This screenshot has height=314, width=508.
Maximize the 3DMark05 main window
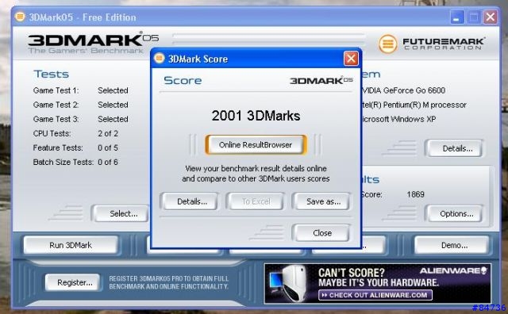[x=474, y=17]
